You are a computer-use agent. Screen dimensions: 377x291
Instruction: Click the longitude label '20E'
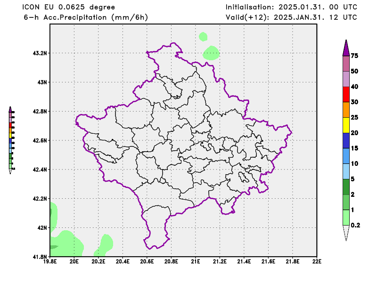tap(74, 261)
